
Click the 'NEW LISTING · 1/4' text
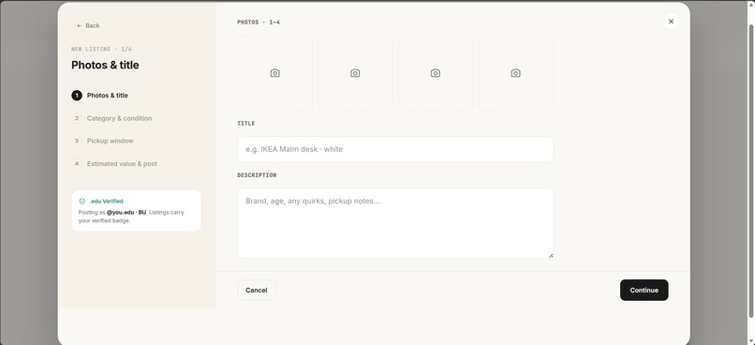coord(101,49)
